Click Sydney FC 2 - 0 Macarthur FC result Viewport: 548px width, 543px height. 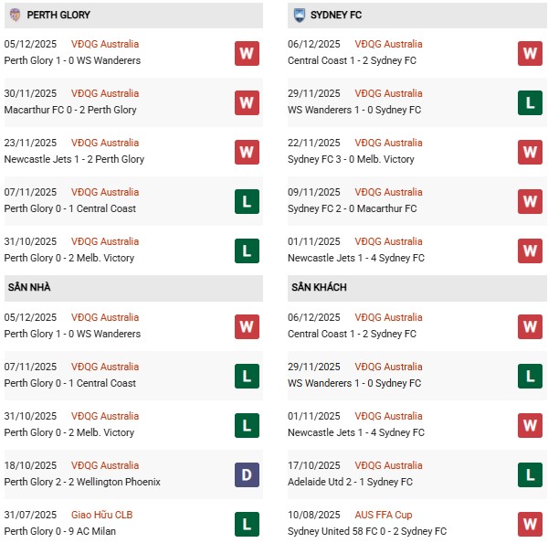[352, 208]
